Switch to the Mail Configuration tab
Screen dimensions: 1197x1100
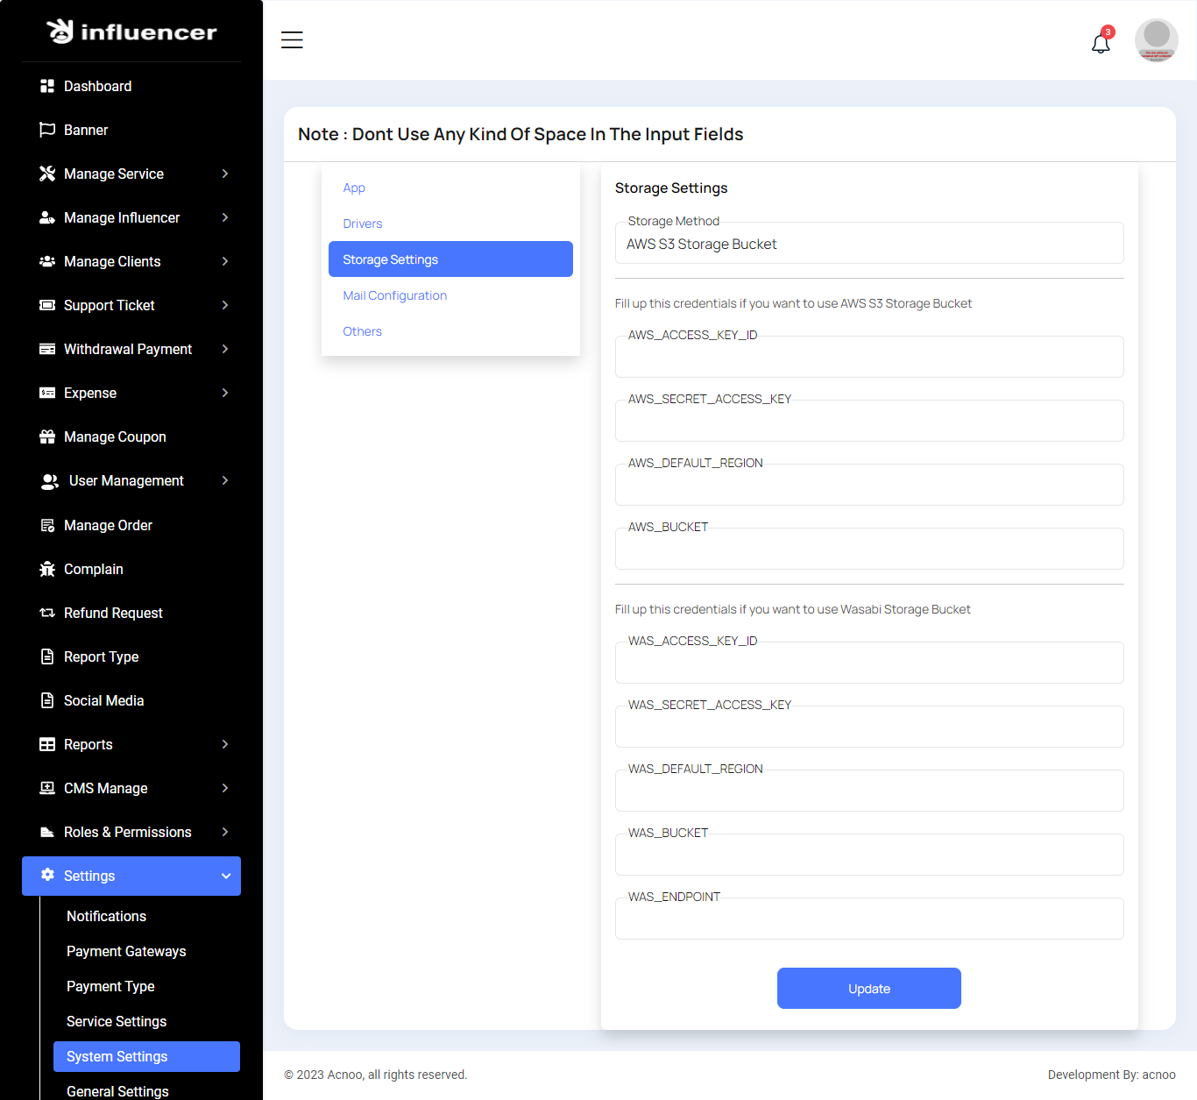click(x=394, y=295)
